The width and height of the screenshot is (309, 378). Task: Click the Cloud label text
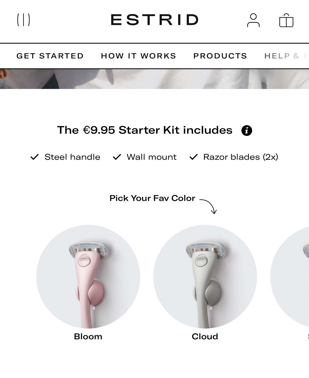click(205, 337)
